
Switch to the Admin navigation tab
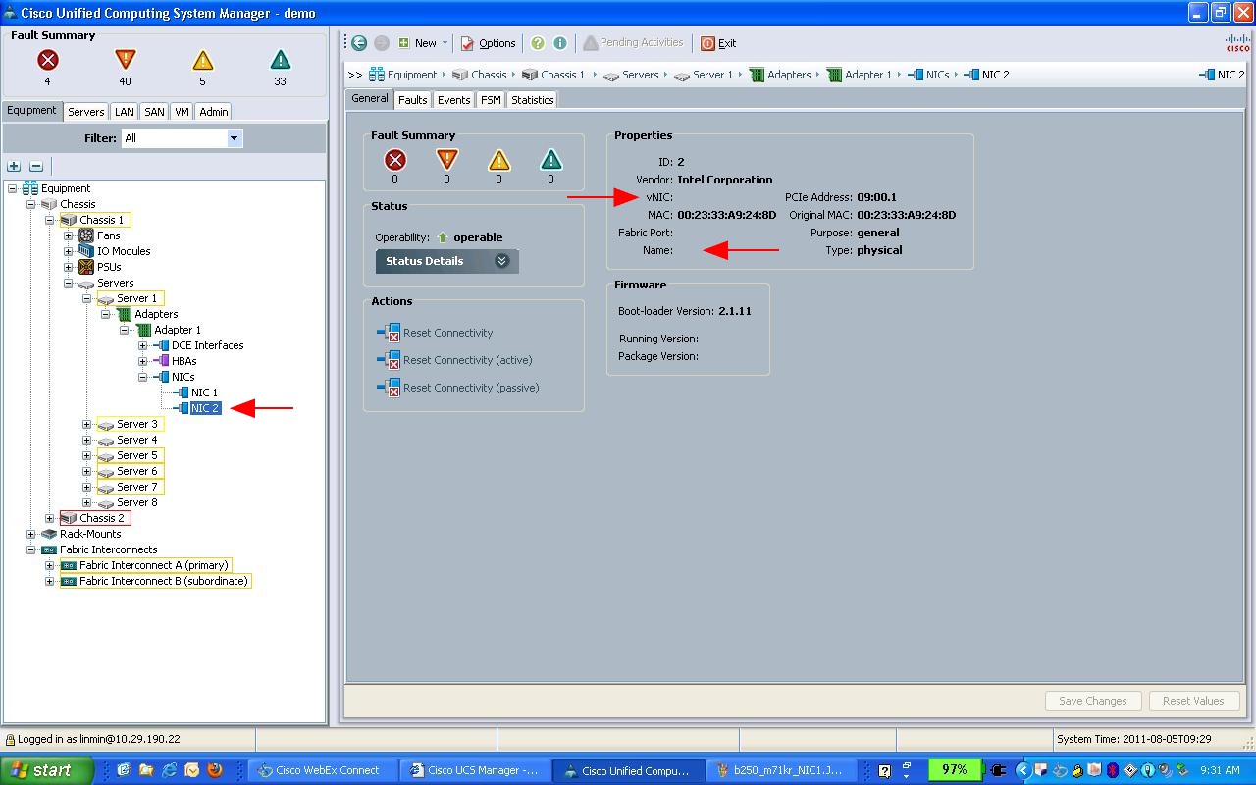pyautogui.click(x=213, y=112)
